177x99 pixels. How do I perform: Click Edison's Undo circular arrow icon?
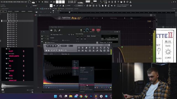coord(79,48)
